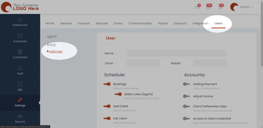
Task: Switch to the Invoices tab
Action: pos(84,23)
